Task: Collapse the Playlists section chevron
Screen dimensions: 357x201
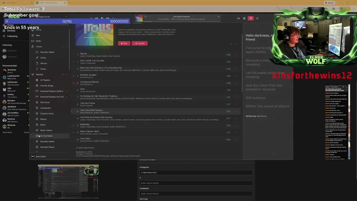Action: (x=67, y=75)
